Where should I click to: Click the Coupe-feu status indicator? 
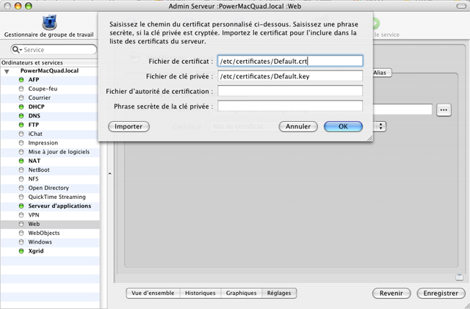[21, 89]
